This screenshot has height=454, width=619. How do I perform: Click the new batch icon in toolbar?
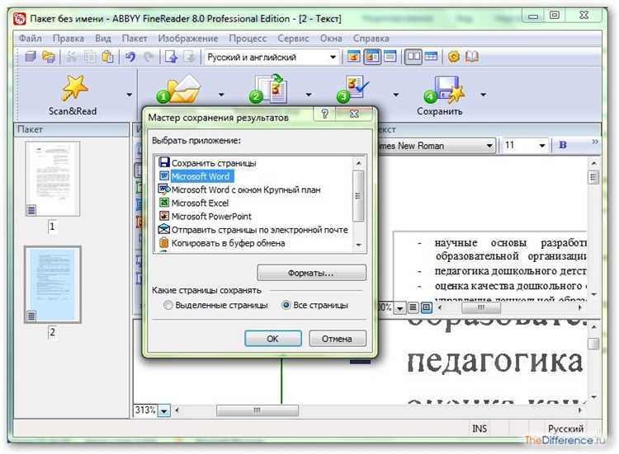[31, 57]
